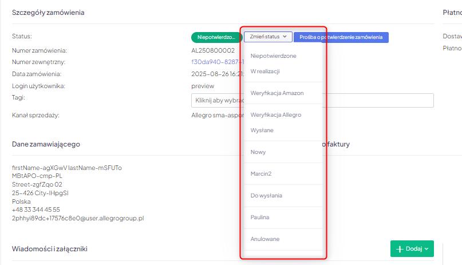Set the status to Wysłane
462x265 pixels.
262,130
